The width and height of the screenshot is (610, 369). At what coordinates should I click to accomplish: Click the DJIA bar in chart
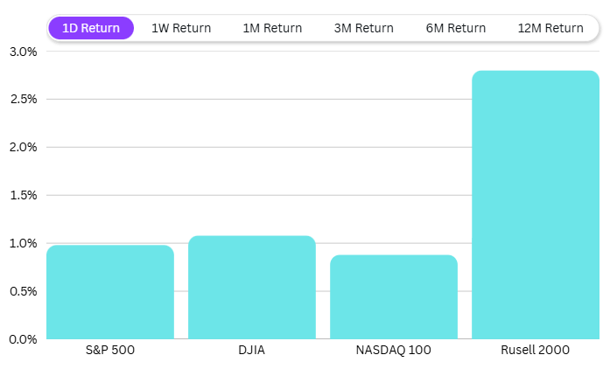[x=252, y=288]
